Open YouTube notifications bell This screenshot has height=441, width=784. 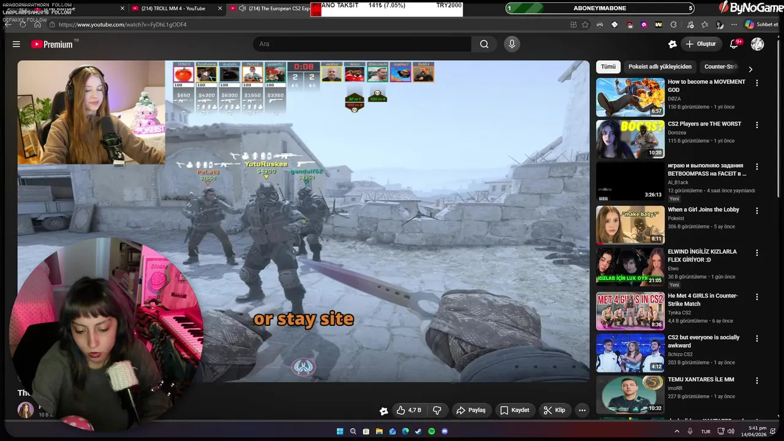[734, 44]
